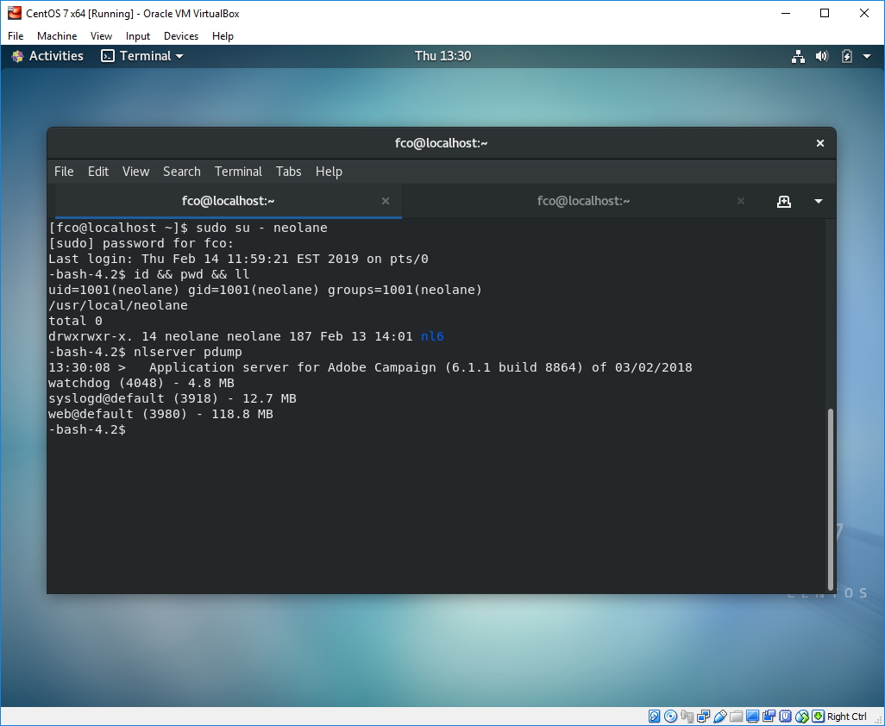Click the mouse integration status icon

(x=802, y=717)
